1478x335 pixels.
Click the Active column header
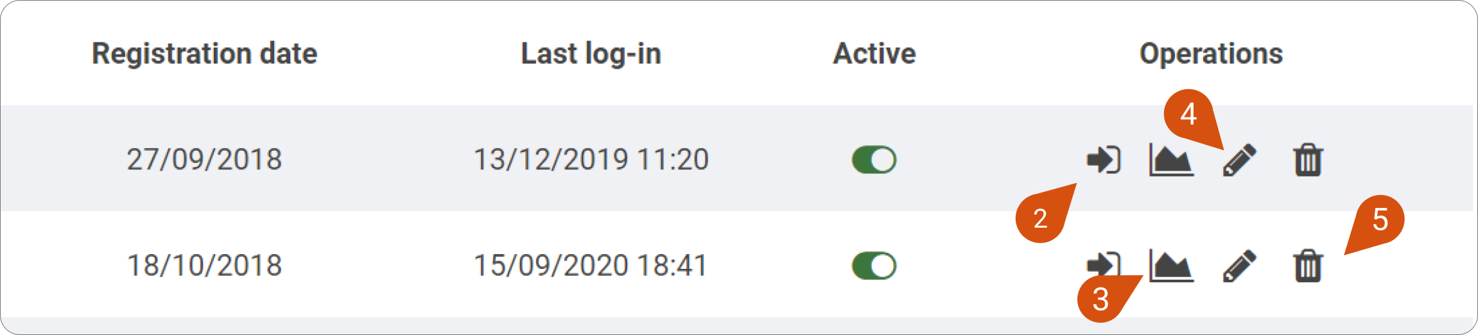tap(874, 53)
